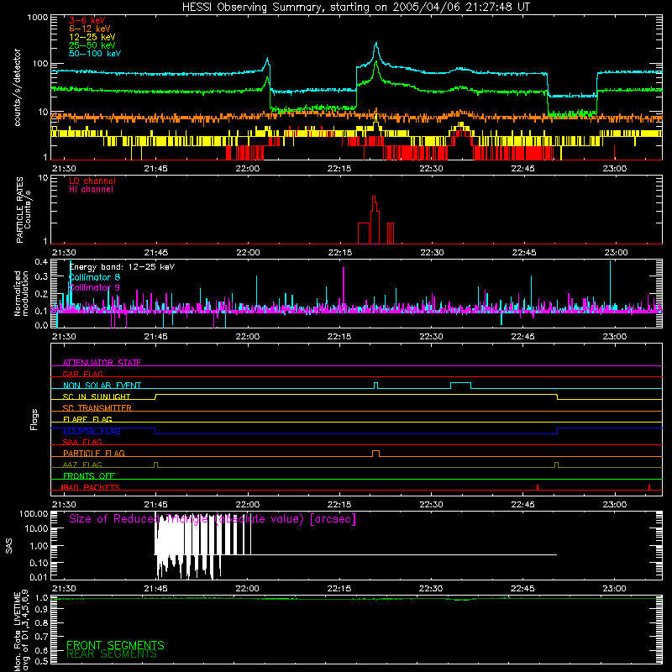
Task: Click the 100.00 tick on SAS axis
Action: point(34,513)
